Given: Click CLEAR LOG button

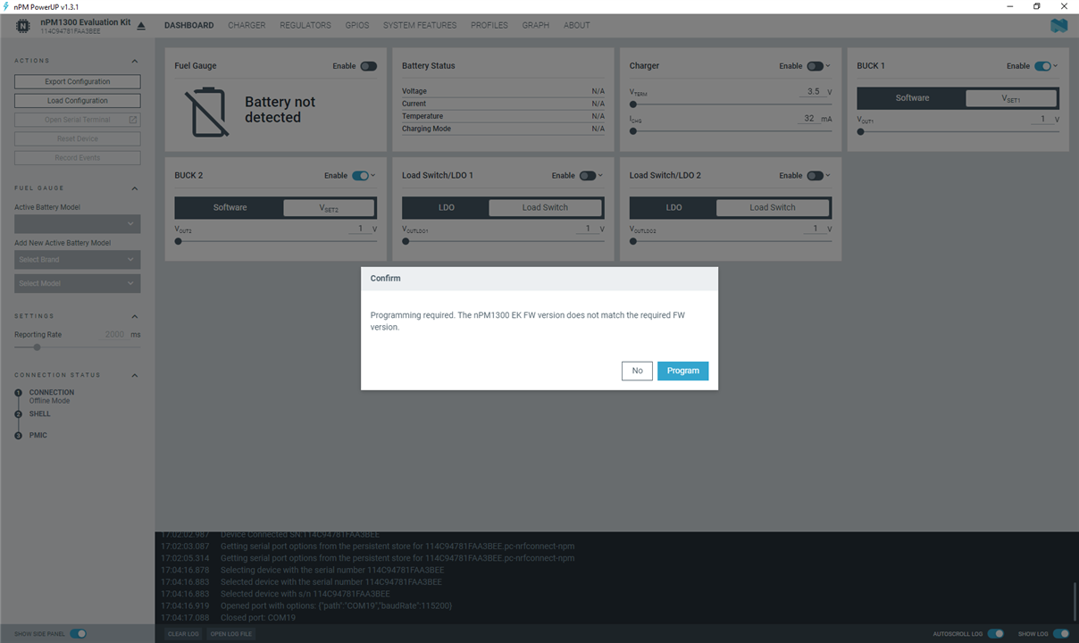Looking at the screenshot, I should click(x=183, y=634).
